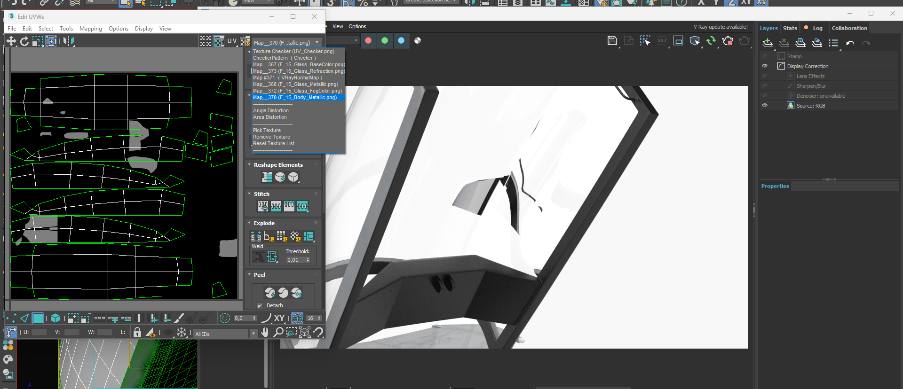Choose Texture Checker (UV_Checker.png) entry
This screenshot has height=389, width=903.
point(293,52)
